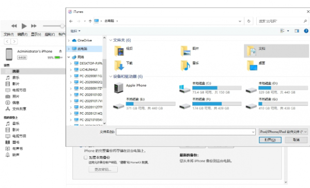Open the 下载 folder

click(x=123, y=66)
